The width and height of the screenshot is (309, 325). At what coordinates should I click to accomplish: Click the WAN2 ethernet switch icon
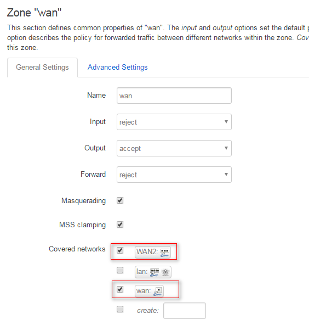[x=165, y=253]
